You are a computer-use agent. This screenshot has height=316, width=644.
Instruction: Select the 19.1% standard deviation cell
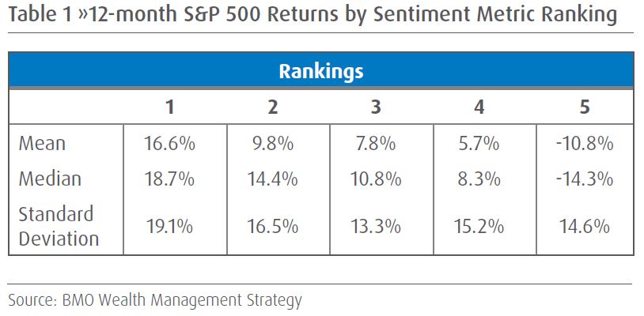click(169, 227)
